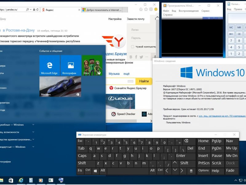Open the Store icon on the taskbar
Screen dimensions: 246x185
pyautogui.click(x=11, y=180)
